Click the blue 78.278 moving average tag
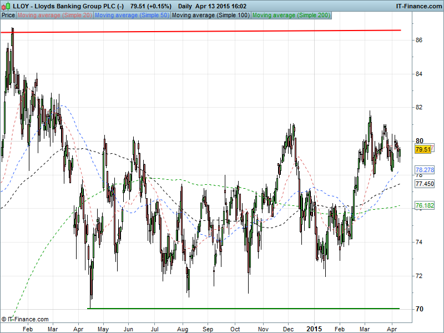444x333 pixels. pyautogui.click(x=424, y=170)
